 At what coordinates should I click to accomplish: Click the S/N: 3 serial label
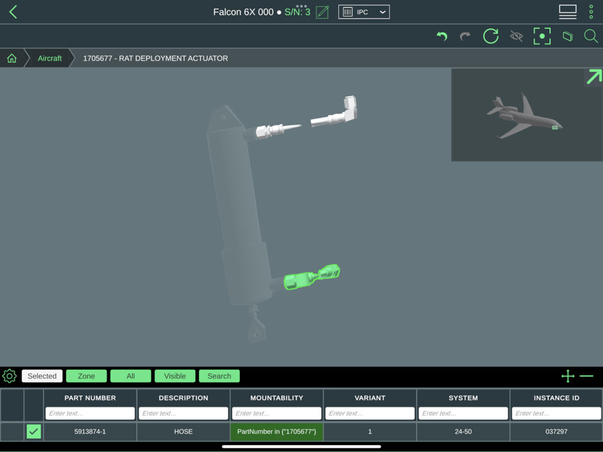point(297,12)
